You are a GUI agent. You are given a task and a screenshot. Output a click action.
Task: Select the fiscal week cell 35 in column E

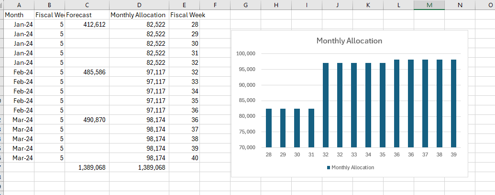tap(184, 101)
